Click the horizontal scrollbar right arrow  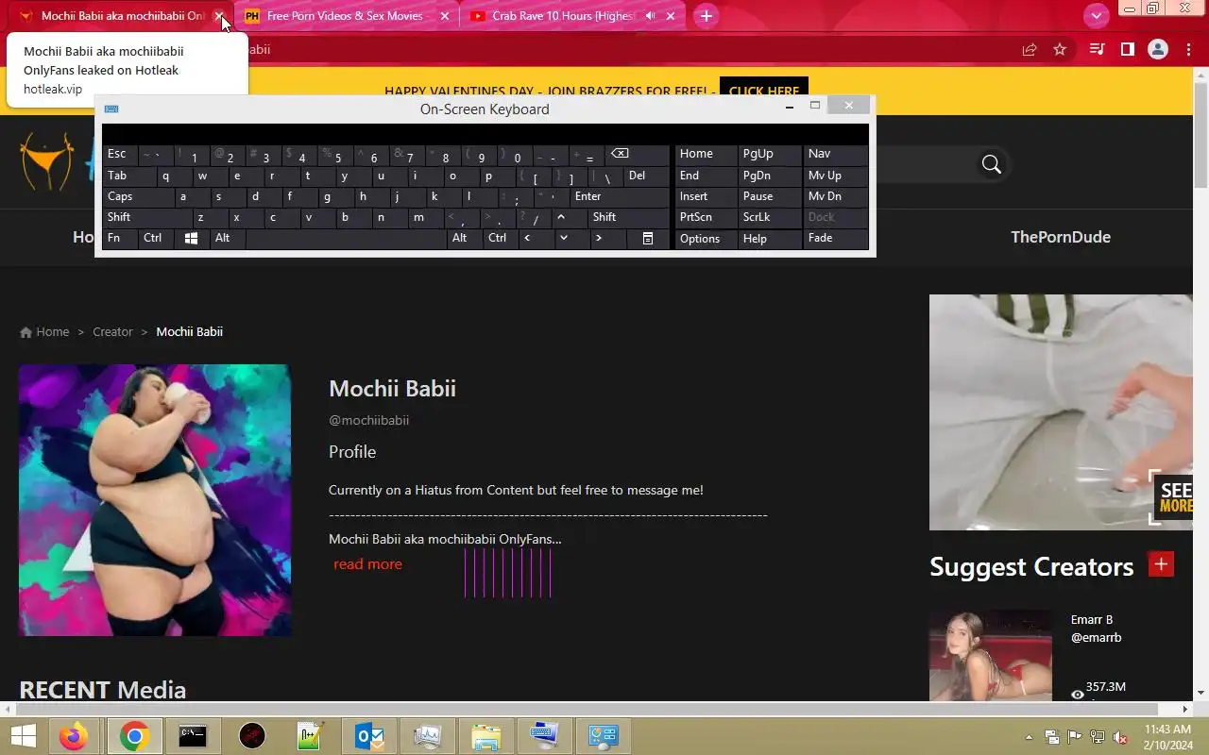click(x=1186, y=709)
